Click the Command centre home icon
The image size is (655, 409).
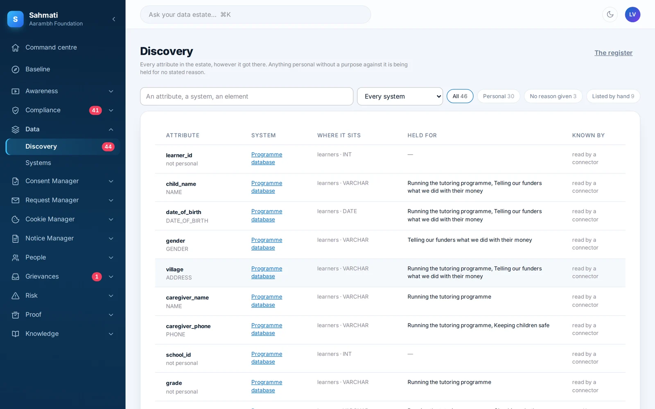click(x=16, y=47)
